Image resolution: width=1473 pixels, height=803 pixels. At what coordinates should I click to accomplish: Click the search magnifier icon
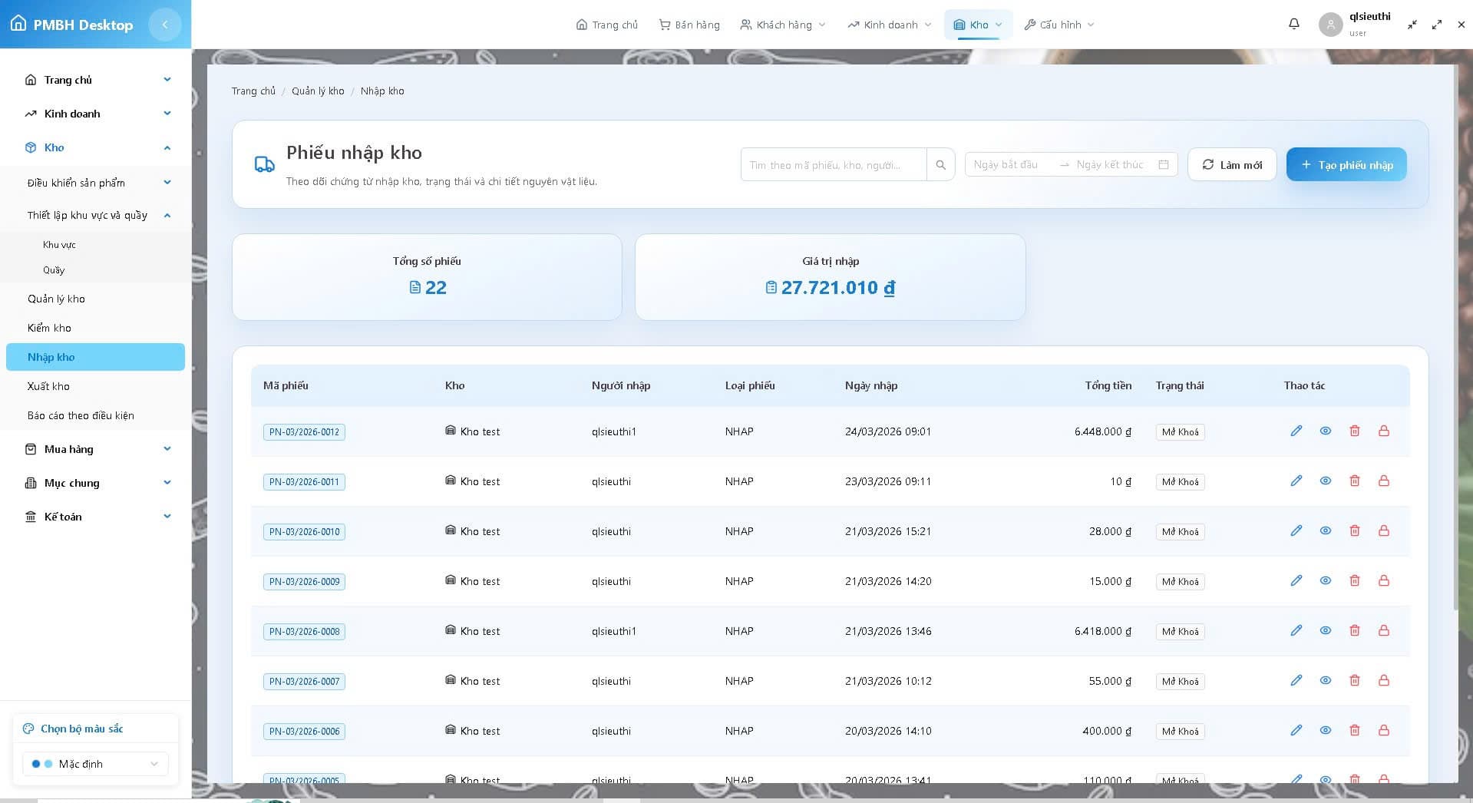click(x=940, y=164)
